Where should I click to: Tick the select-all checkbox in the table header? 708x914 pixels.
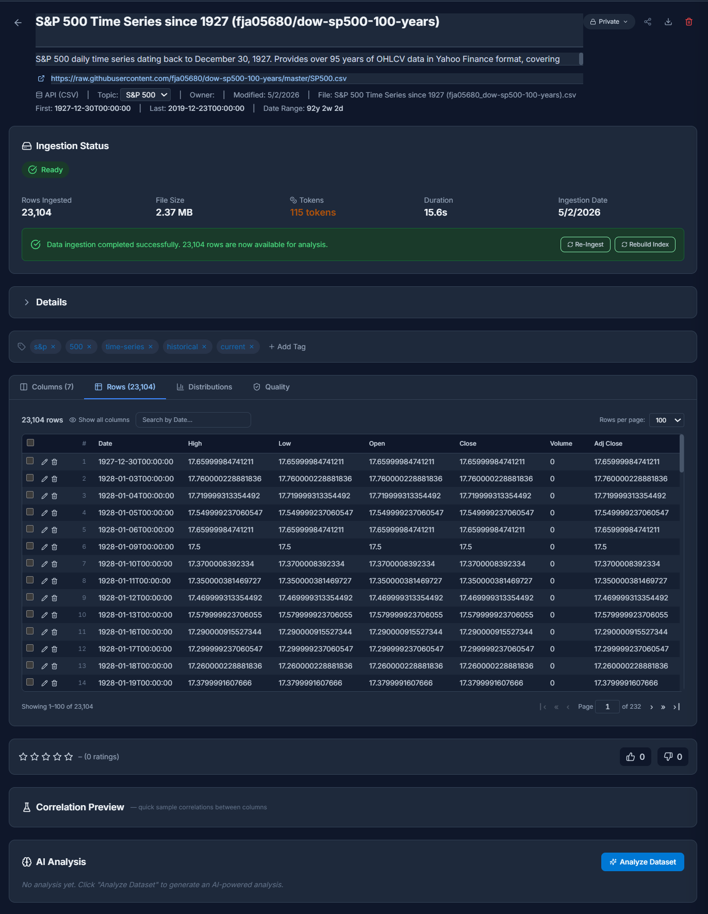click(x=30, y=443)
